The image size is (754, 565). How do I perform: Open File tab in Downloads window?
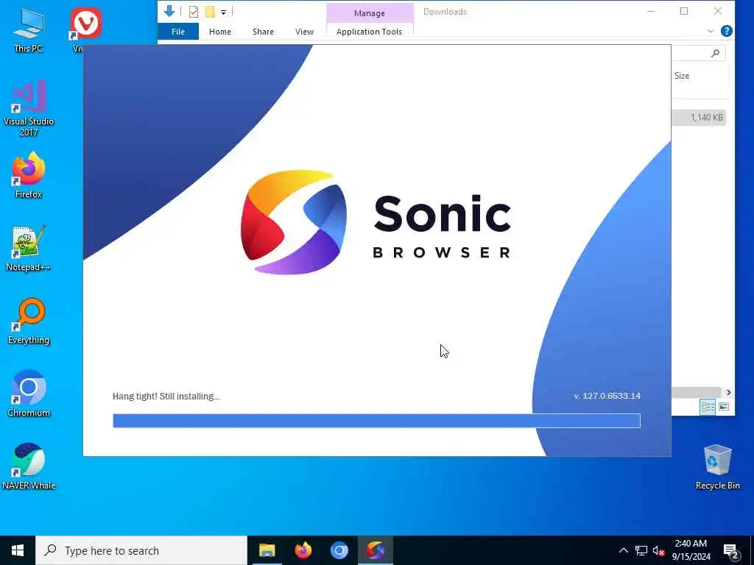(178, 32)
